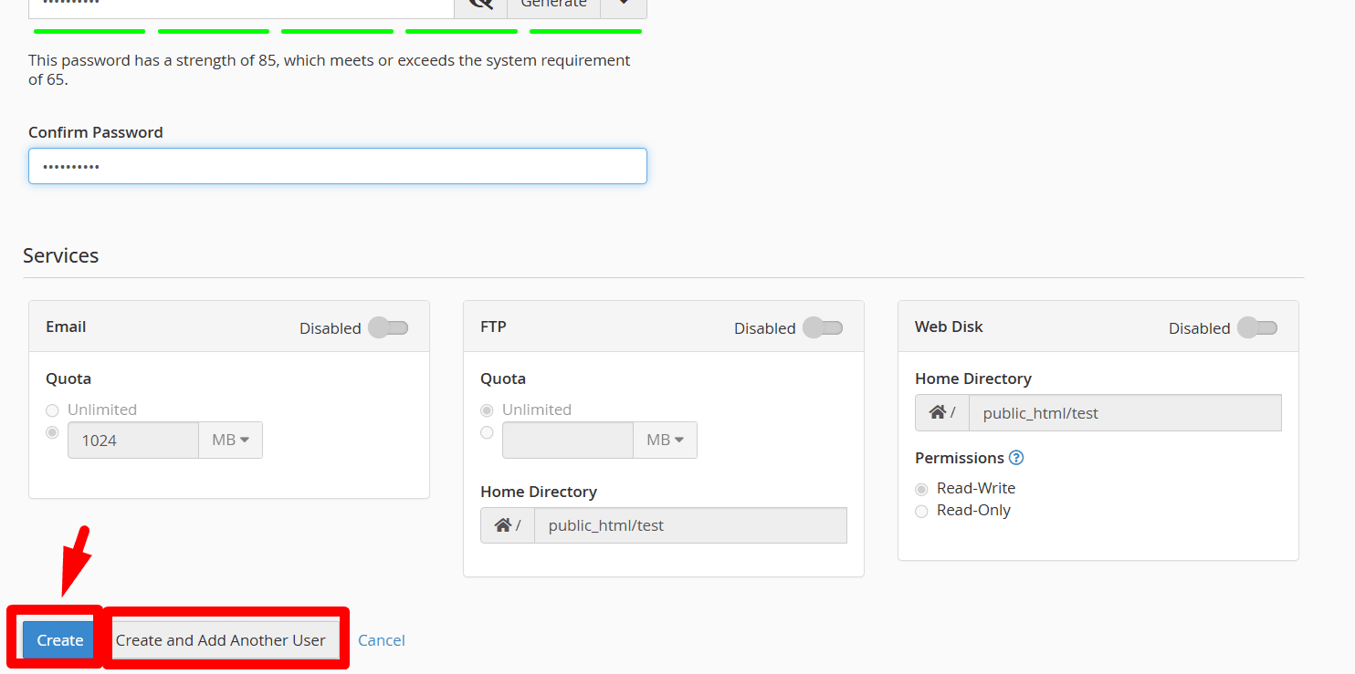
Task: Enable the FTP service toggle
Action: (822, 327)
